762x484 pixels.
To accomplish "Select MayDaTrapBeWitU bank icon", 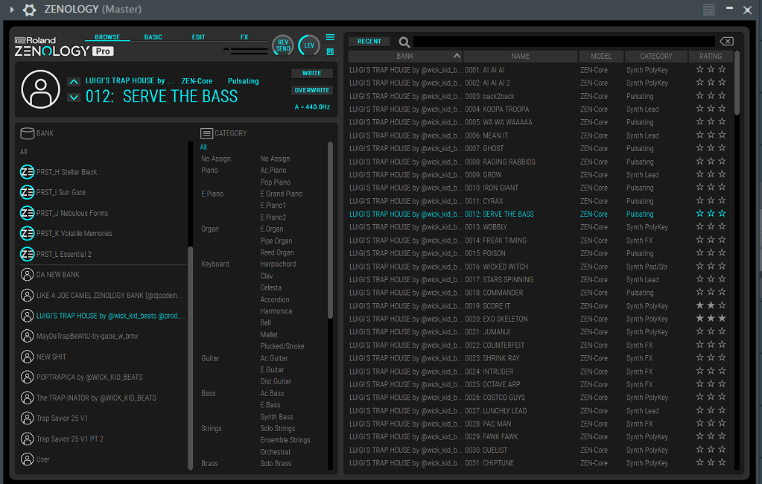I will (x=28, y=336).
